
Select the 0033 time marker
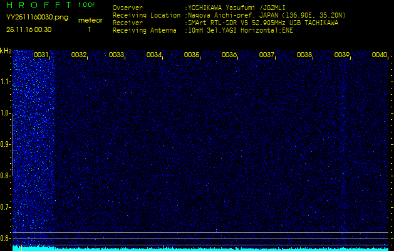(x=117, y=55)
